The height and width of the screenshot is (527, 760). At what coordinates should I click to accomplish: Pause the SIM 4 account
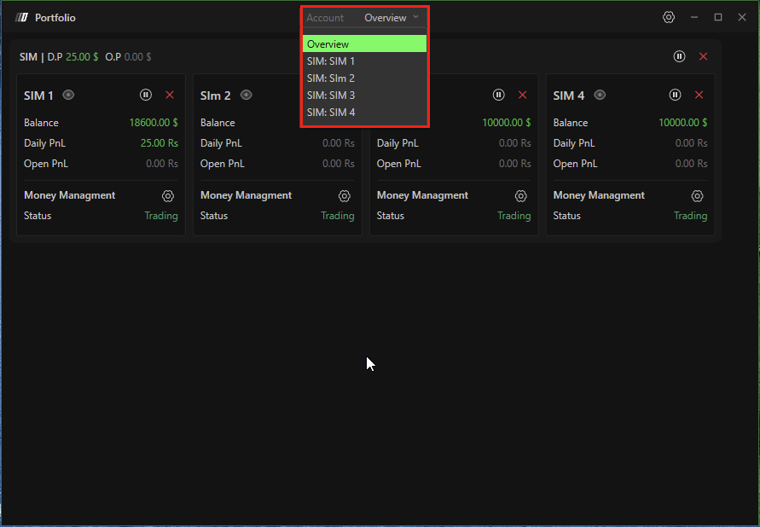(675, 96)
